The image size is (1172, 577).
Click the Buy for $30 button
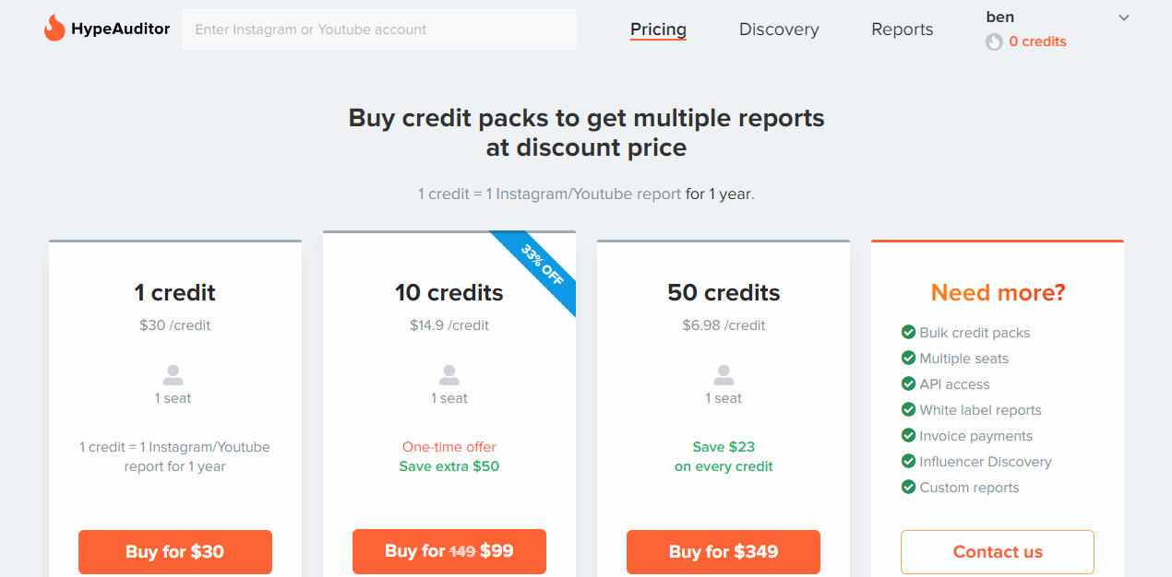point(175,552)
